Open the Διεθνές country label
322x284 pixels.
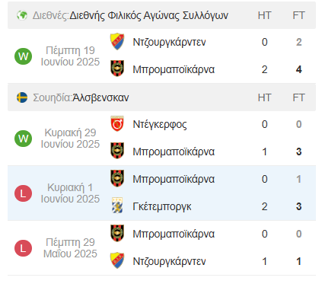tap(51, 16)
